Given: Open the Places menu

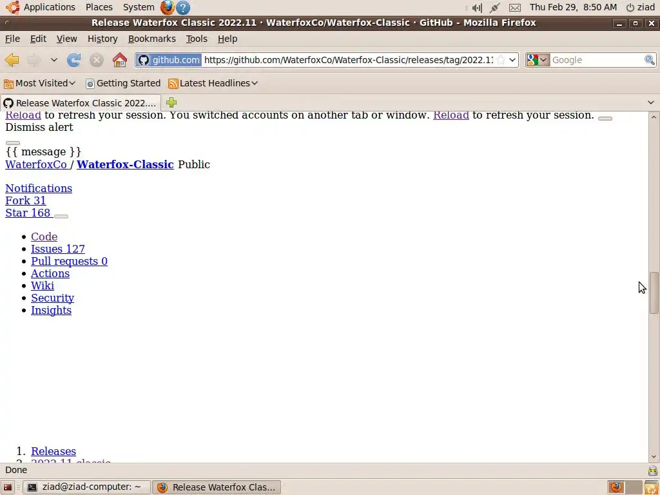Looking at the screenshot, I should pos(99,7).
